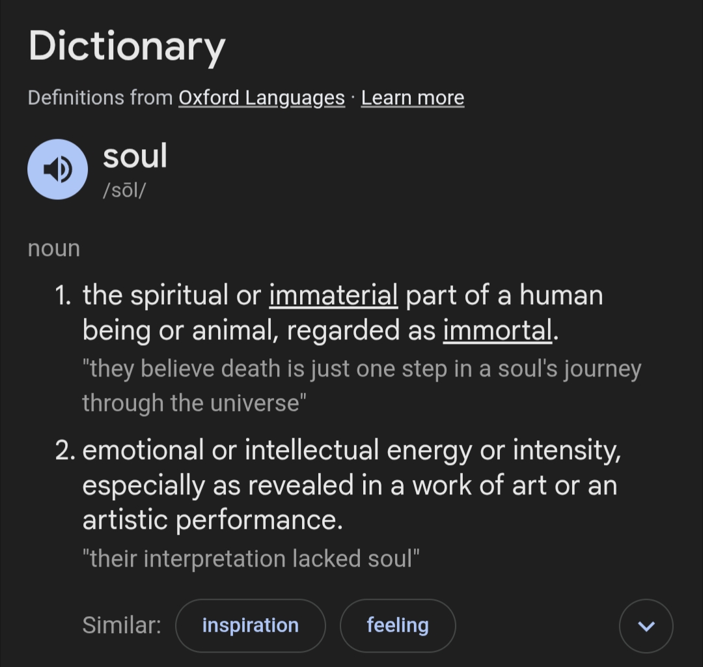703x667 pixels.
Task: Click the noun part-of-speech label
Action: (54, 248)
